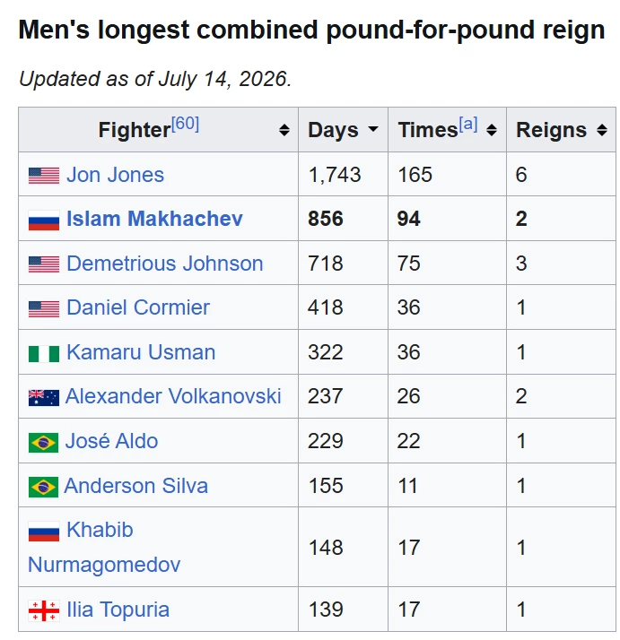Click the US flag beside Demetrious Johnson

(x=44, y=264)
